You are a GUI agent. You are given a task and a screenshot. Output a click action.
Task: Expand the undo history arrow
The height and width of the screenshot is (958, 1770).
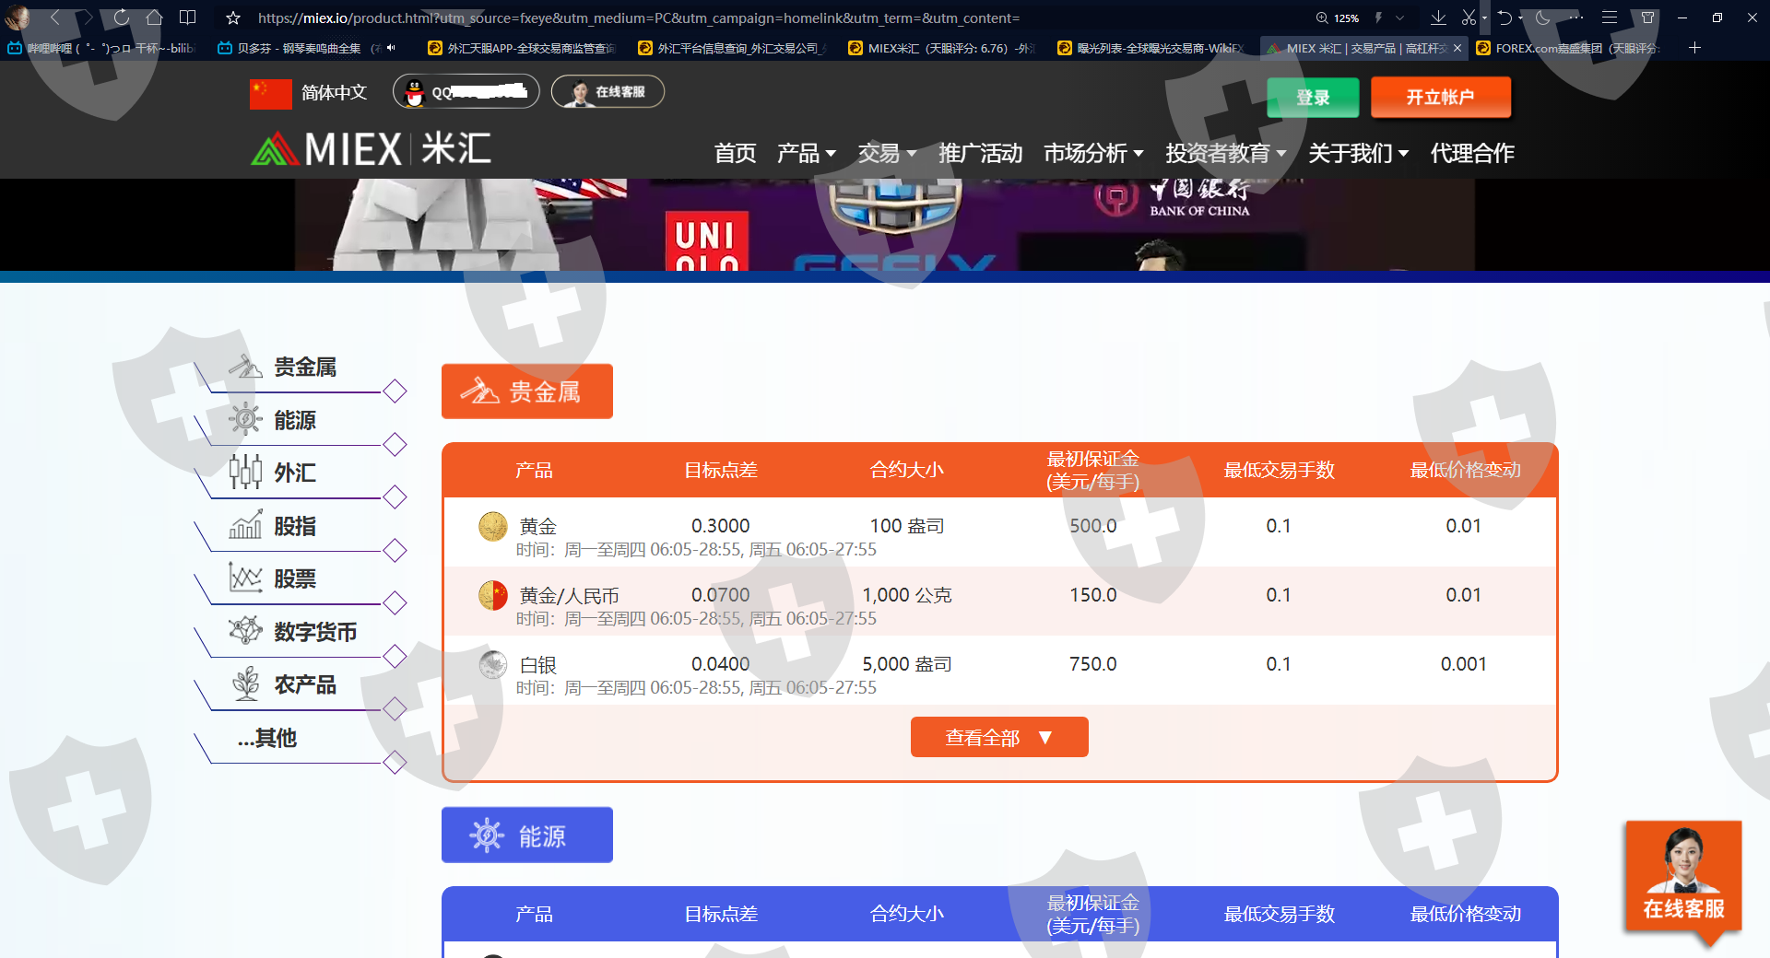pyautogui.click(x=1520, y=18)
